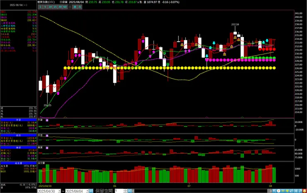Click the round clock icon in bottom toolbar
This screenshot has width=307, height=193.
(x=278, y=191)
